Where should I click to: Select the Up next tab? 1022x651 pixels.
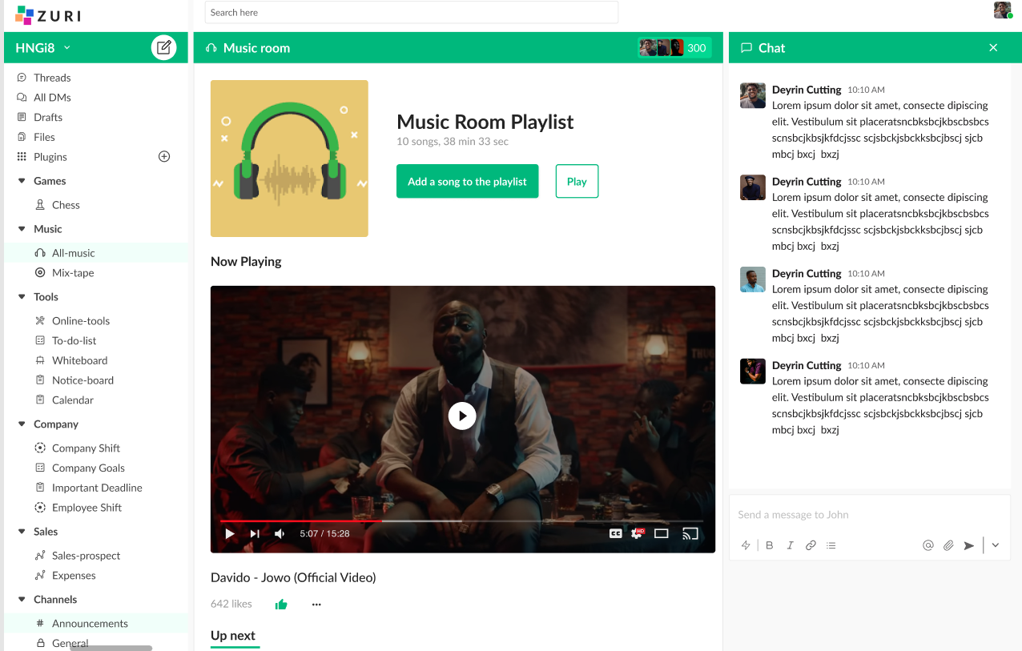233,636
